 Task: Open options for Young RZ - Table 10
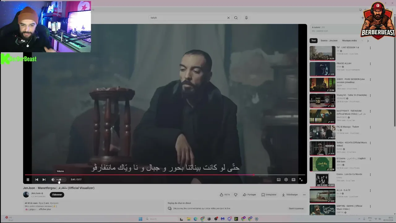pyautogui.click(x=370, y=95)
